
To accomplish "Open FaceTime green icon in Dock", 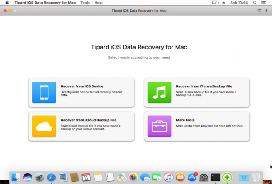I will coord(156,177).
